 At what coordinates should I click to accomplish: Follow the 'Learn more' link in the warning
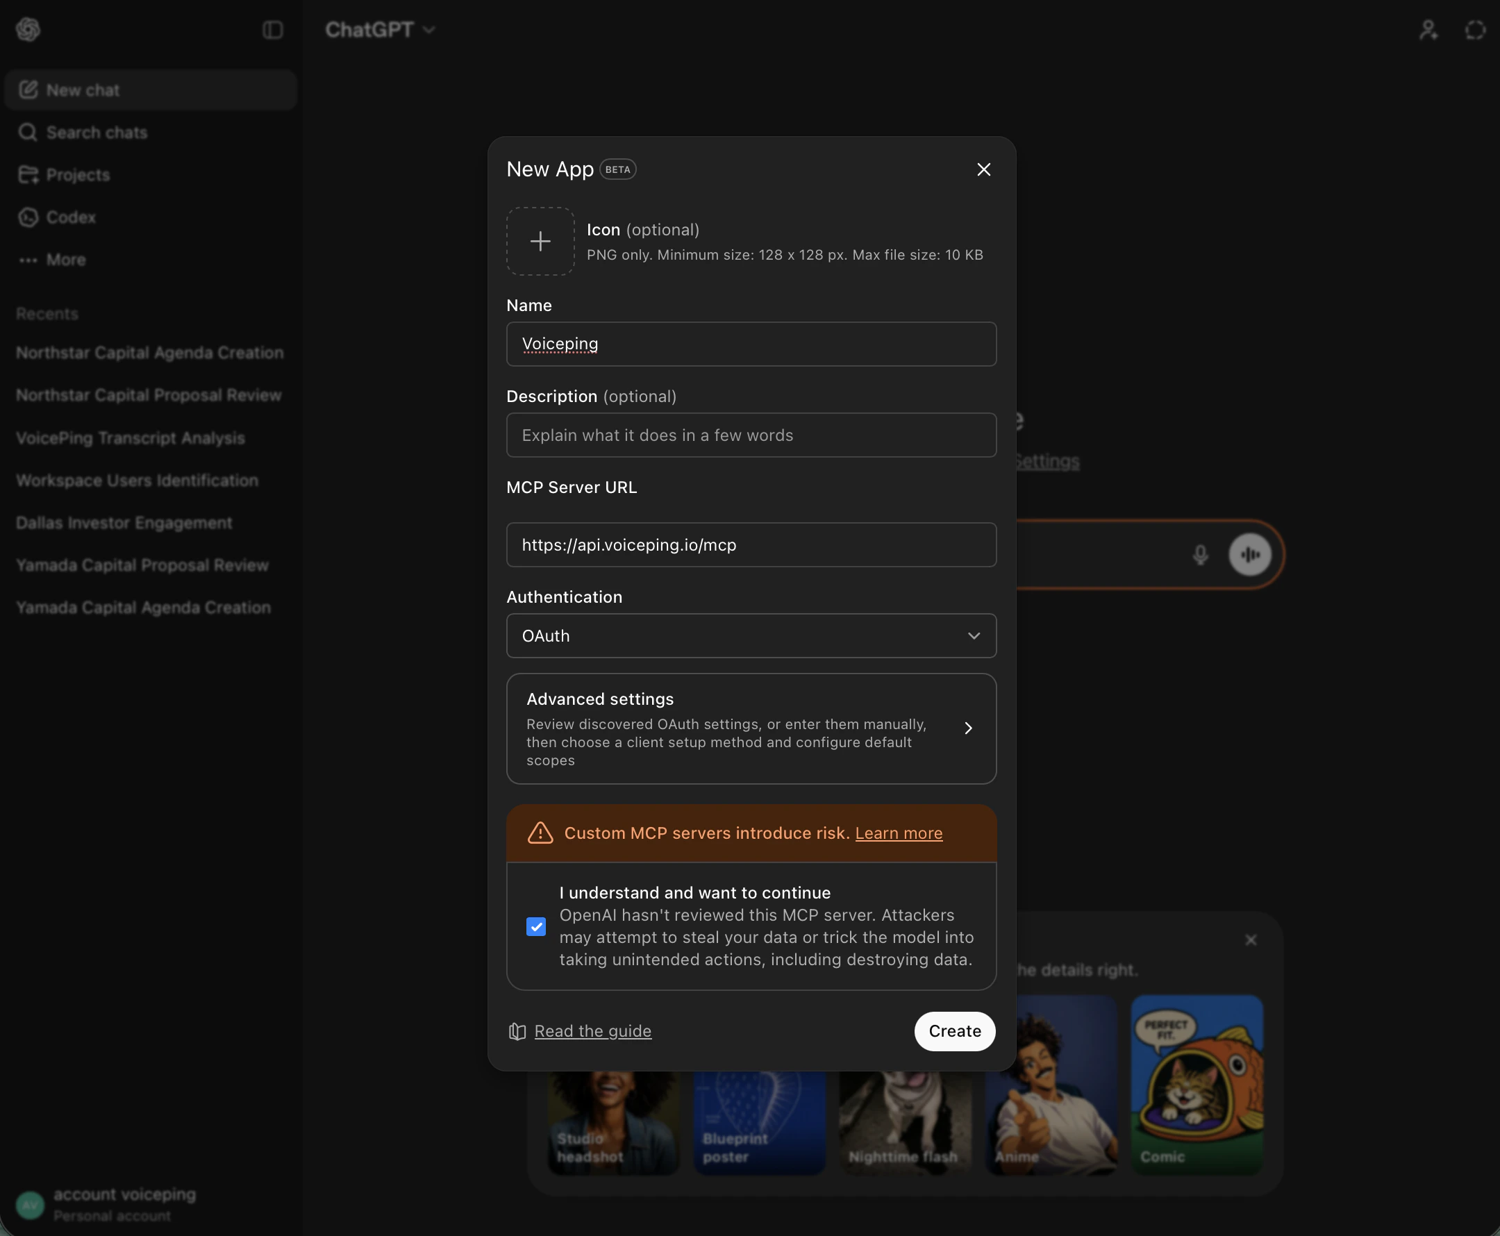coord(899,833)
